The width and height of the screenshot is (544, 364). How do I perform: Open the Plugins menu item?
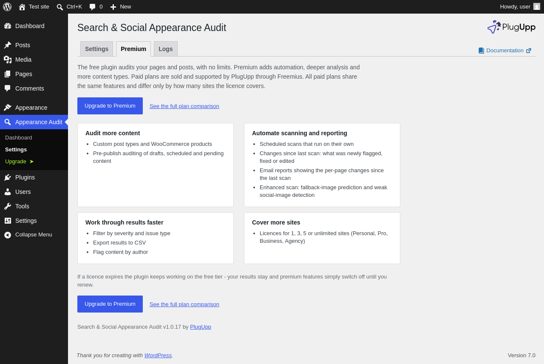(34, 177)
